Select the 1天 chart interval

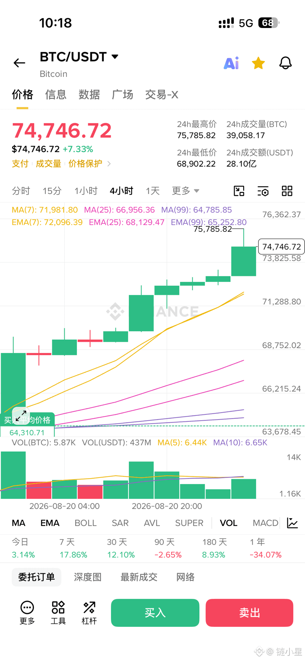pos(152,191)
